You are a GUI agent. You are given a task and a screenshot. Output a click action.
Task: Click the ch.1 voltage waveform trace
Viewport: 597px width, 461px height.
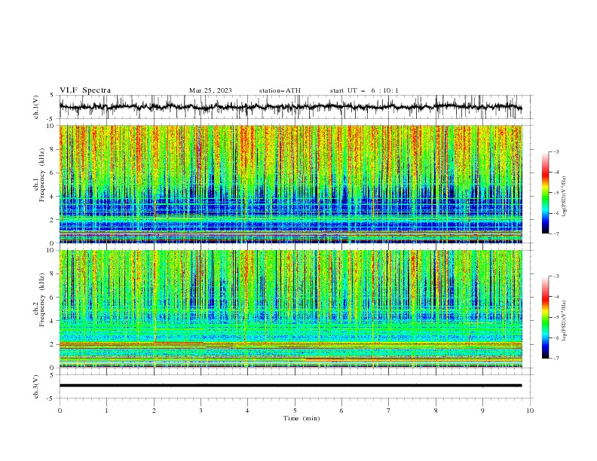point(290,107)
